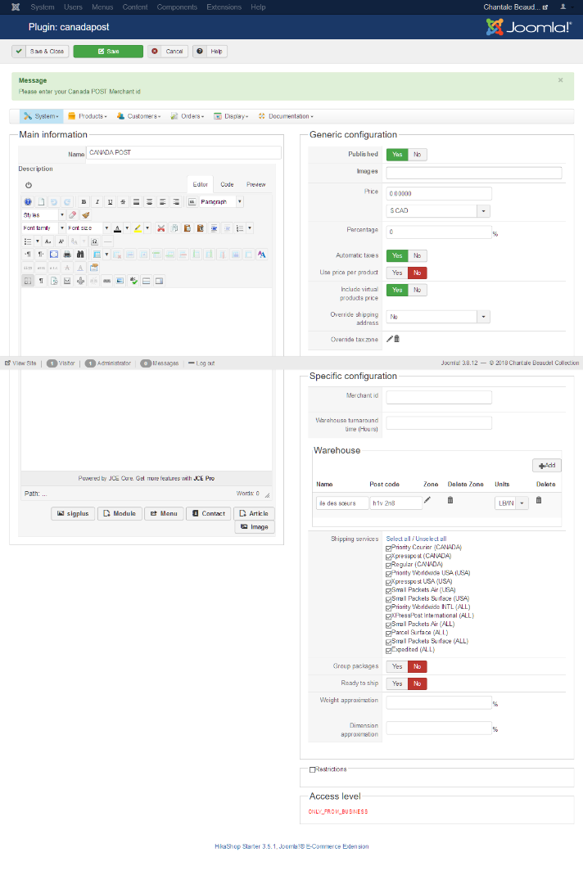The image size is (583, 884).
Task: Click the print icon in editor
Action: point(67,255)
